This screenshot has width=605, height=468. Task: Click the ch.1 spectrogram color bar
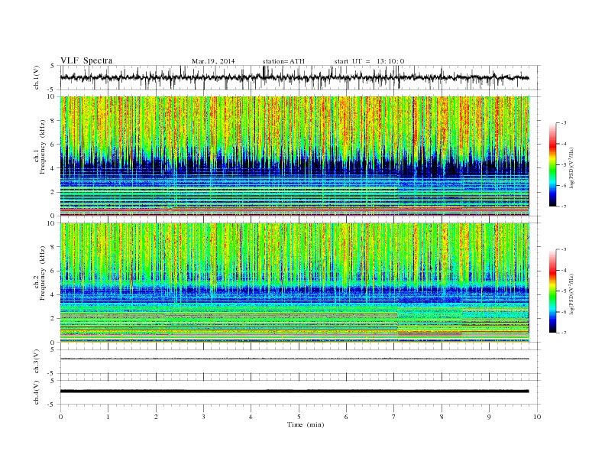coord(552,165)
